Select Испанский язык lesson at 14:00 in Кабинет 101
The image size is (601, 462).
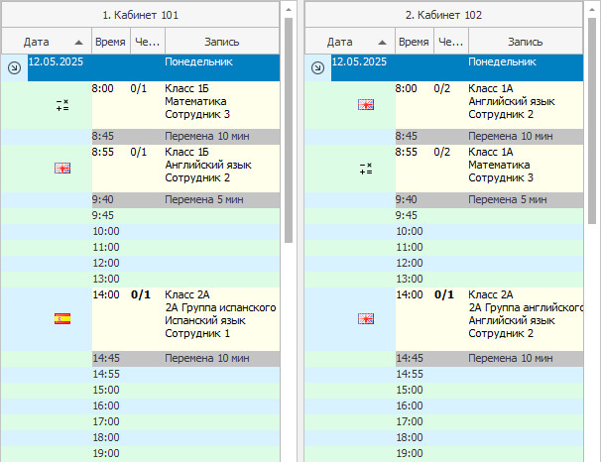tap(220, 319)
